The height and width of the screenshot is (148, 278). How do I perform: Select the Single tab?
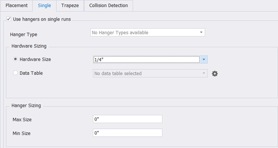(44, 6)
